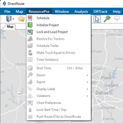Screen dimensions: 123x123
Task: Click the open folder toolbar icon
Action: coord(21,19)
